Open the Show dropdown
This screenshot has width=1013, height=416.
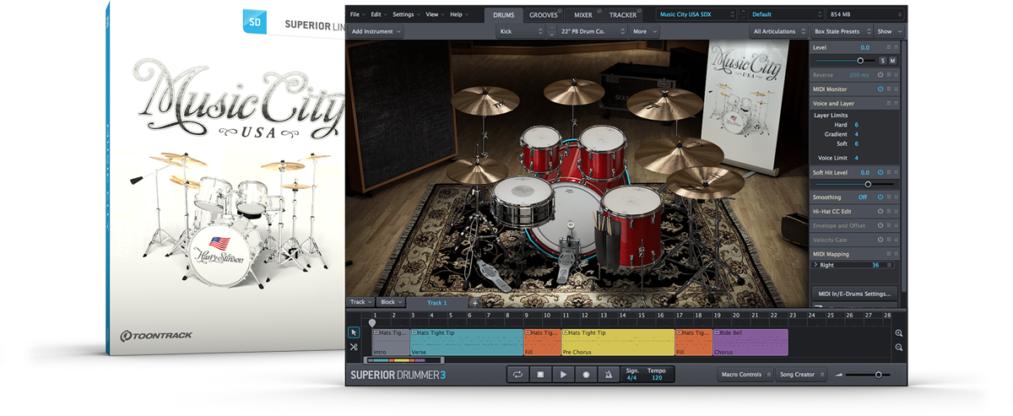coord(887,31)
